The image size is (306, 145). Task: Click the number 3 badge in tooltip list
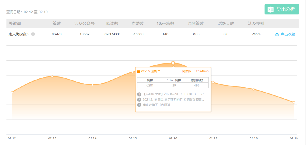pyautogui.click(x=139, y=105)
